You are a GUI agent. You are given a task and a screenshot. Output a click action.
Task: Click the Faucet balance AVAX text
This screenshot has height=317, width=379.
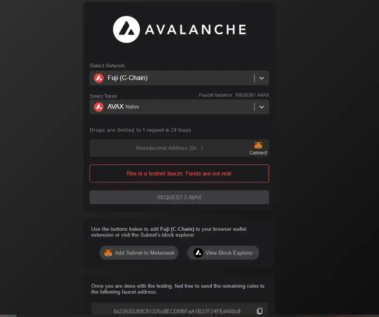[x=234, y=95]
